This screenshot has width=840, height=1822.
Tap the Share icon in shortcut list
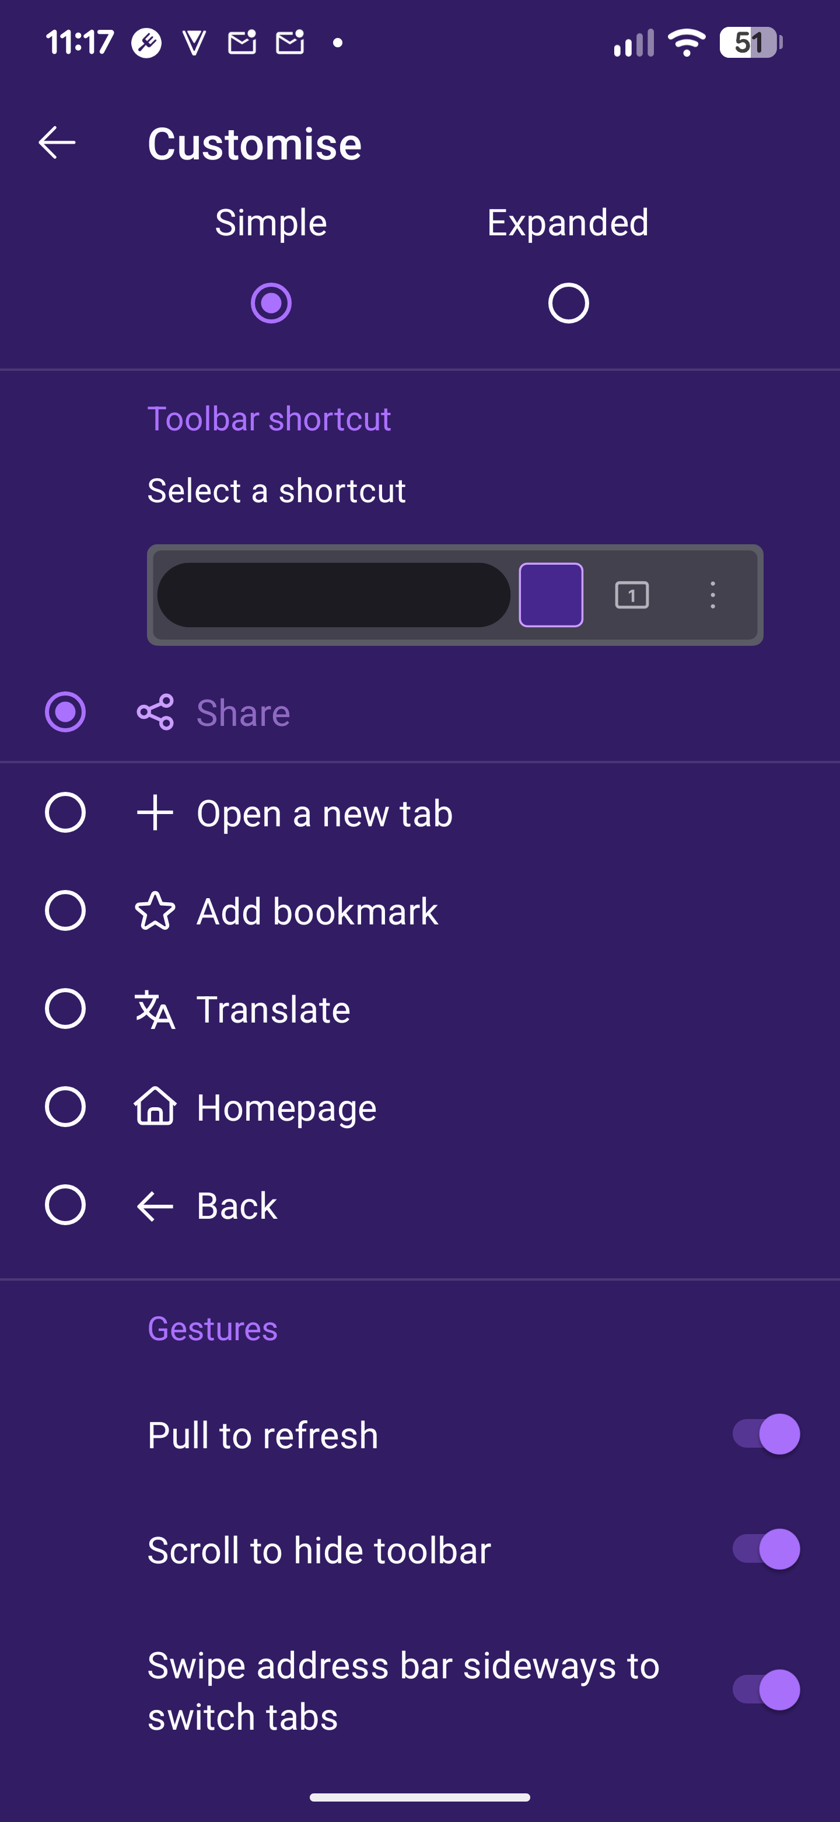click(155, 711)
